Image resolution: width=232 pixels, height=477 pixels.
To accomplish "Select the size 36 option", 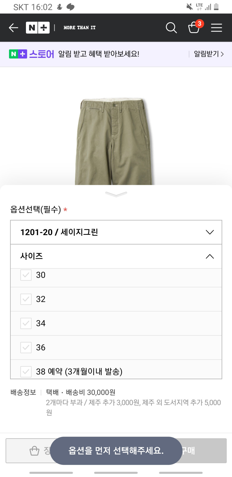I will point(41,348).
